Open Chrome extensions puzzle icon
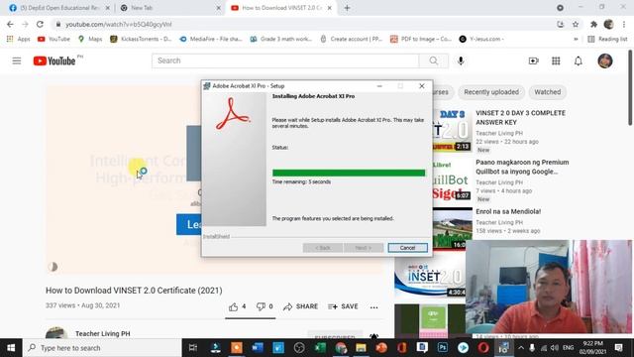 tap(593, 24)
